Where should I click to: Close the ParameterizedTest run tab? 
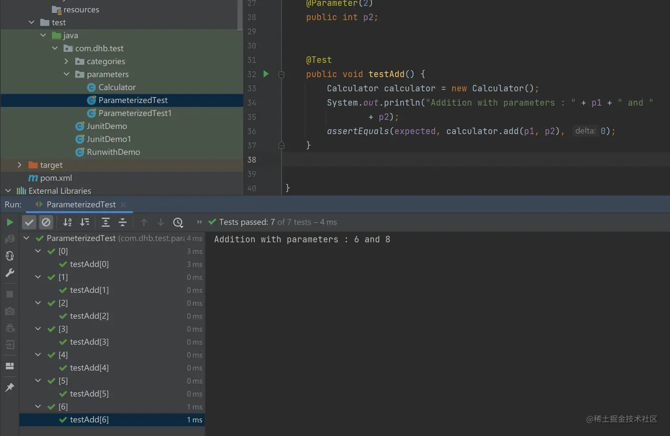[123, 204]
